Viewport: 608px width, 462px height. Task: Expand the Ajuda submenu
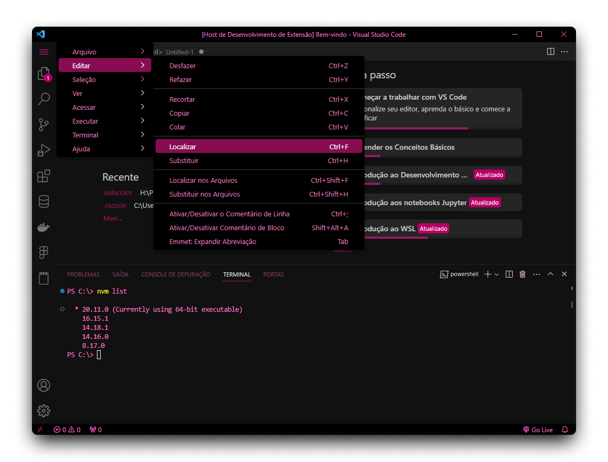pos(105,149)
